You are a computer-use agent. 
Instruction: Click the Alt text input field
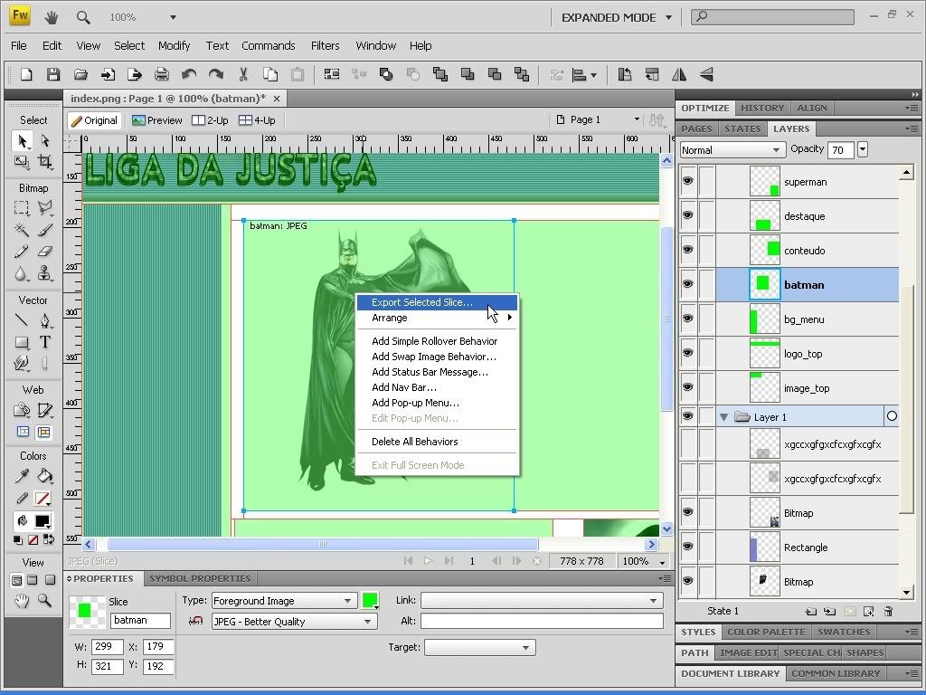point(542,621)
